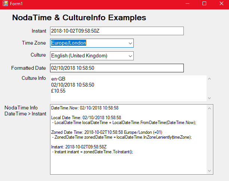
Task: Click the NodaTime & CultureInfo Examples heading
Action: [79, 18]
